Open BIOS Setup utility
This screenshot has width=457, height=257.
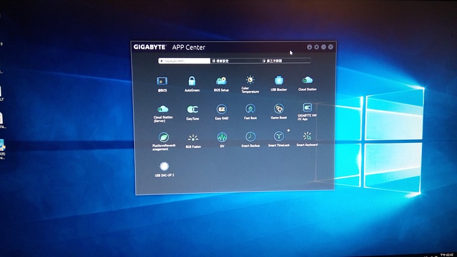click(x=221, y=84)
